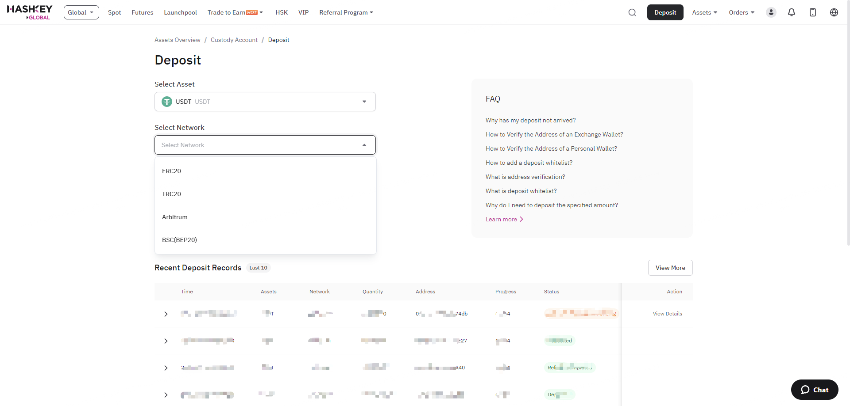Choose TRC20 from network list
Screen dimensions: 850x406
(x=172, y=194)
